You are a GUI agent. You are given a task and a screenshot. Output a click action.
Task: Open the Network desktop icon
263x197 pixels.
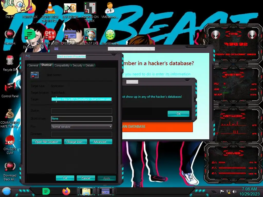10,36
